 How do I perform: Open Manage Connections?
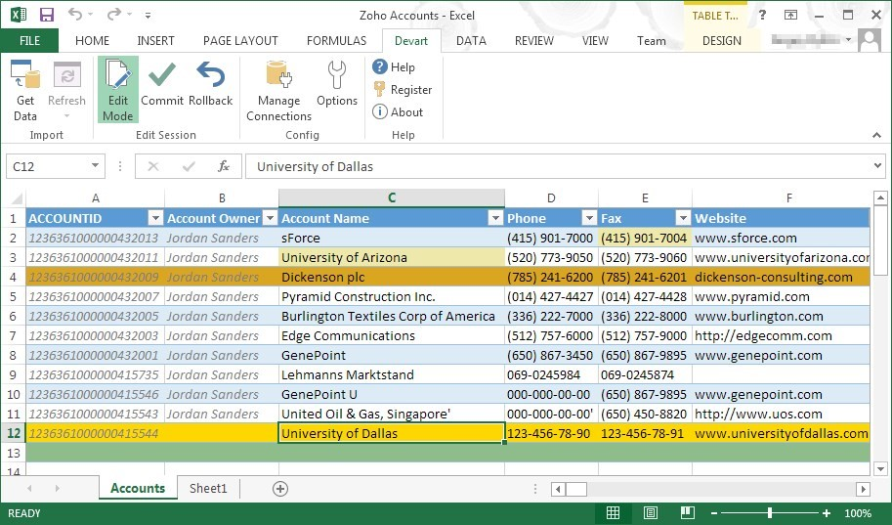(x=278, y=91)
